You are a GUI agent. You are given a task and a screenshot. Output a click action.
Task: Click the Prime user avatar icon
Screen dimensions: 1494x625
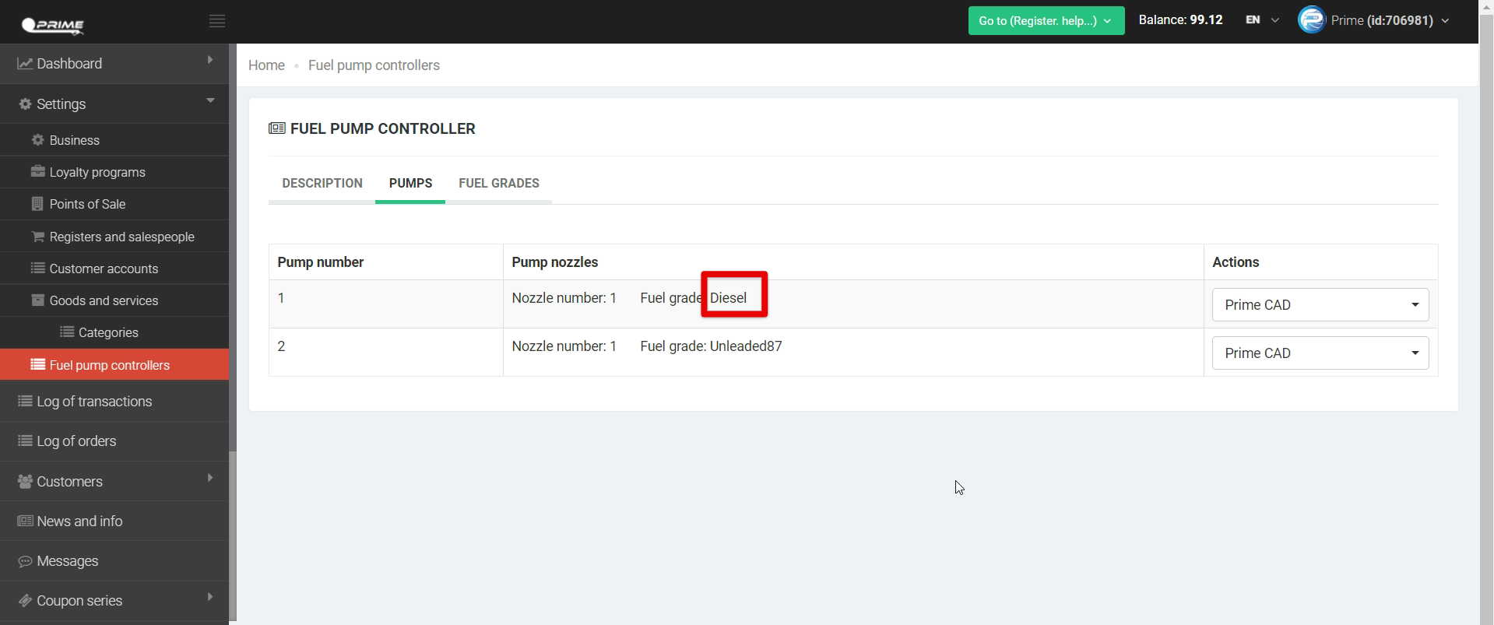[x=1311, y=20]
